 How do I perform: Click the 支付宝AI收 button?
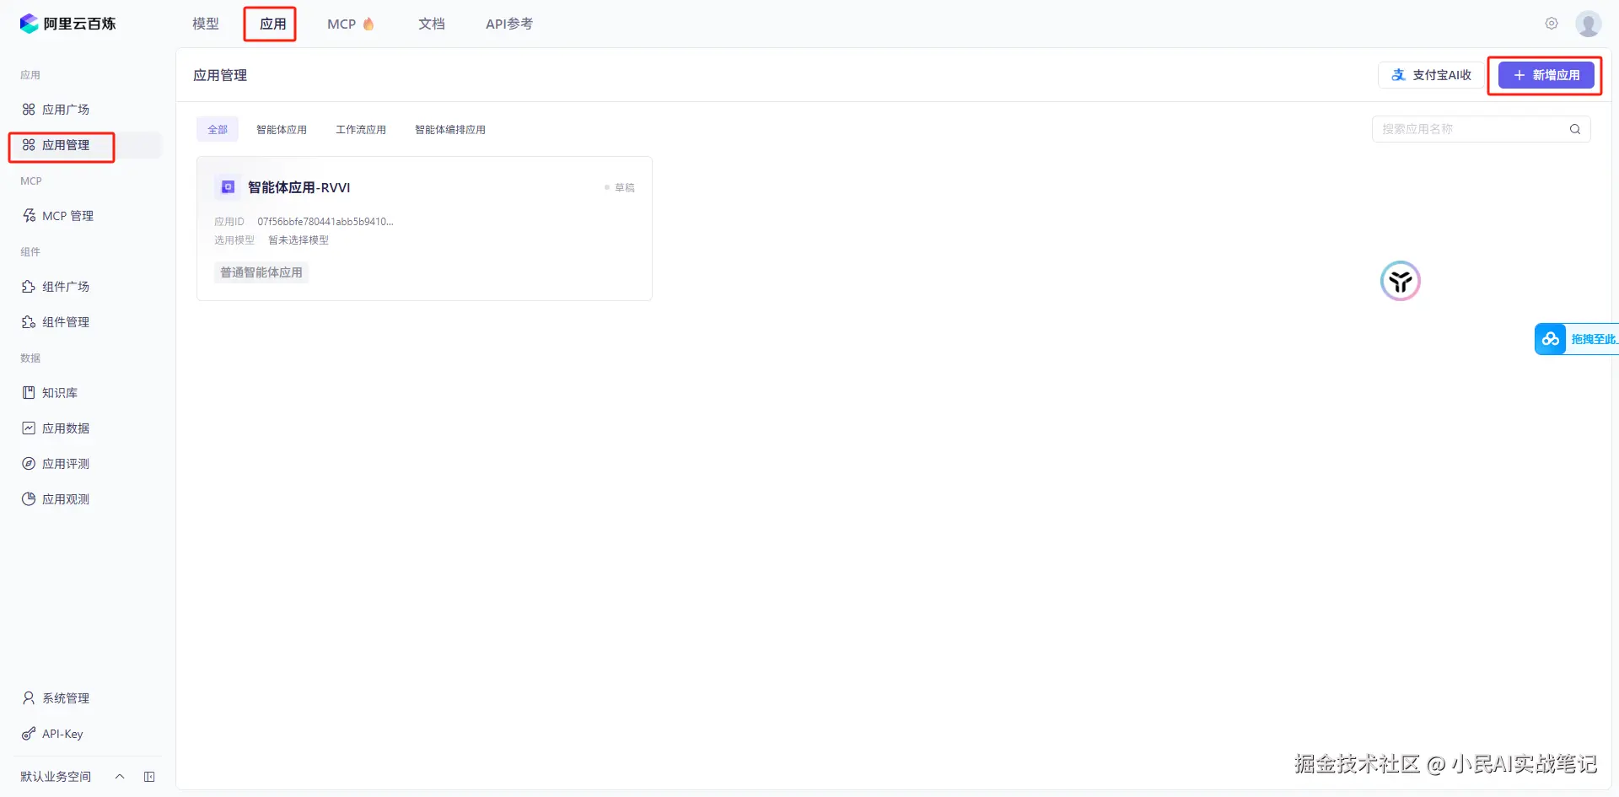coord(1431,75)
